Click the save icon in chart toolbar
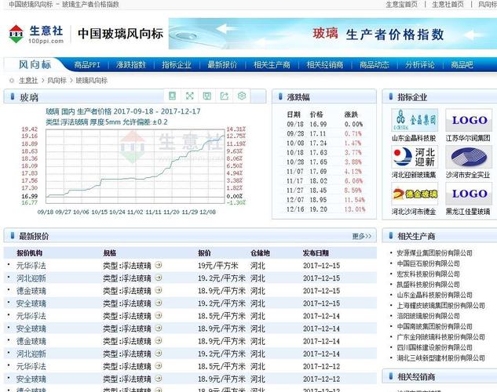The width and height of the screenshot is (497, 392). pos(207,96)
